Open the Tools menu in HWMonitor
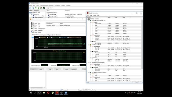This screenshot has width=172, height=97. coord(94,15)
